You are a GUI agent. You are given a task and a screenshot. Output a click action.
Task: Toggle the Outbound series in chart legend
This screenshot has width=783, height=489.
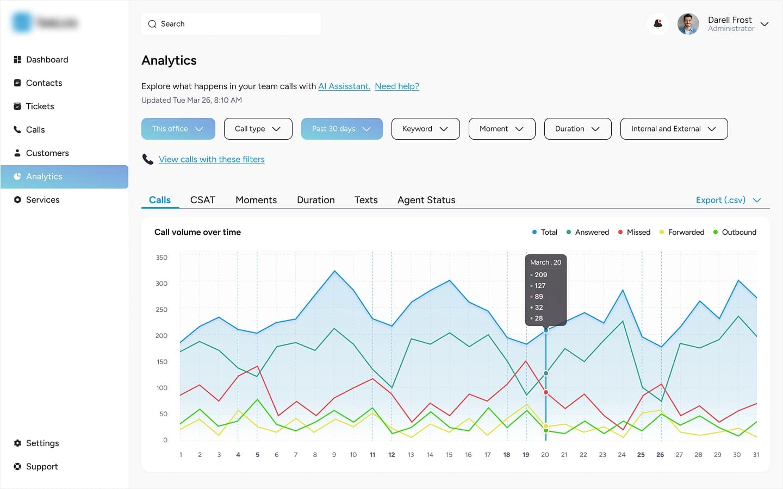[x=735, y=233]
